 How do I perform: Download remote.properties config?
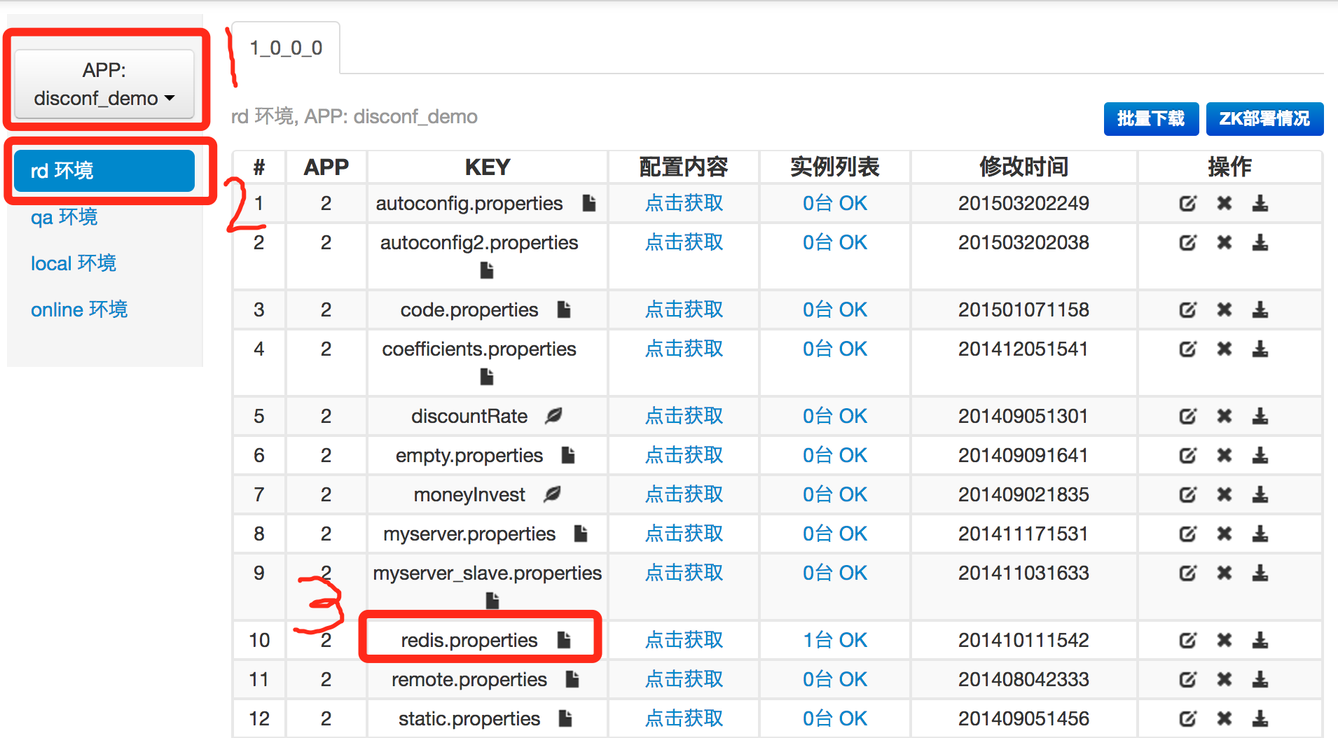(1260, 680)
